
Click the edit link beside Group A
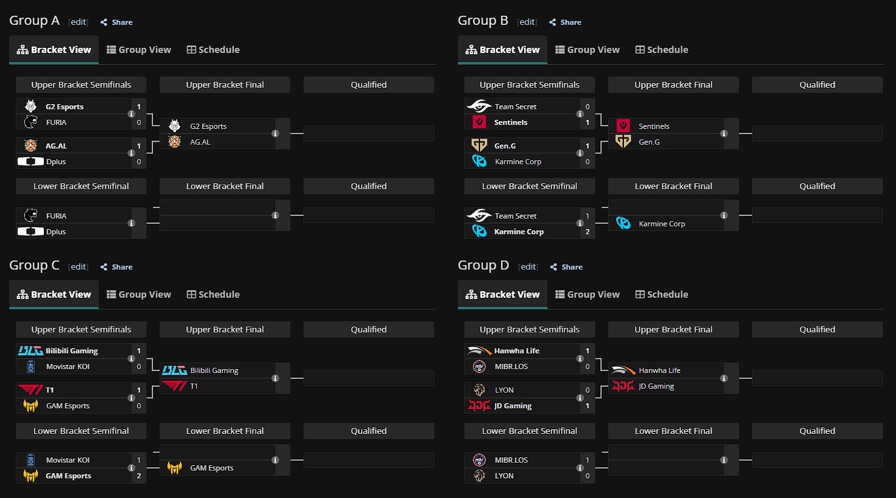click(x=78, y=22)
